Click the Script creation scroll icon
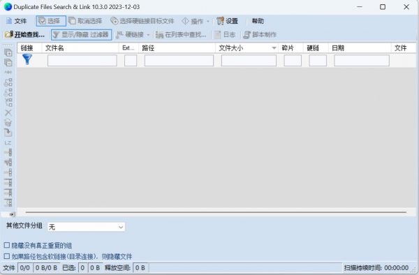 [x=247, y=34]
